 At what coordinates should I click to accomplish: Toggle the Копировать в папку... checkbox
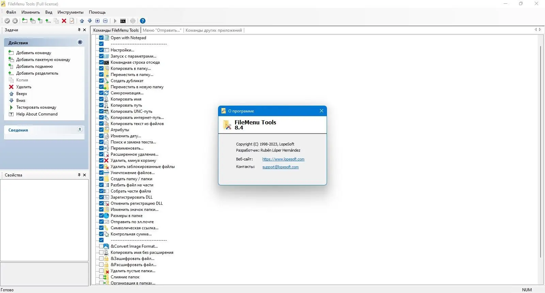[101, 68]
